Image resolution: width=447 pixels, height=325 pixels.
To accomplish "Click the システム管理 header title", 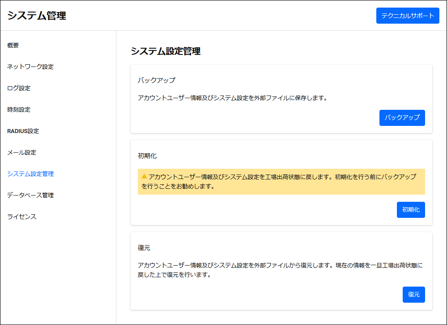I will click(37, 16).
